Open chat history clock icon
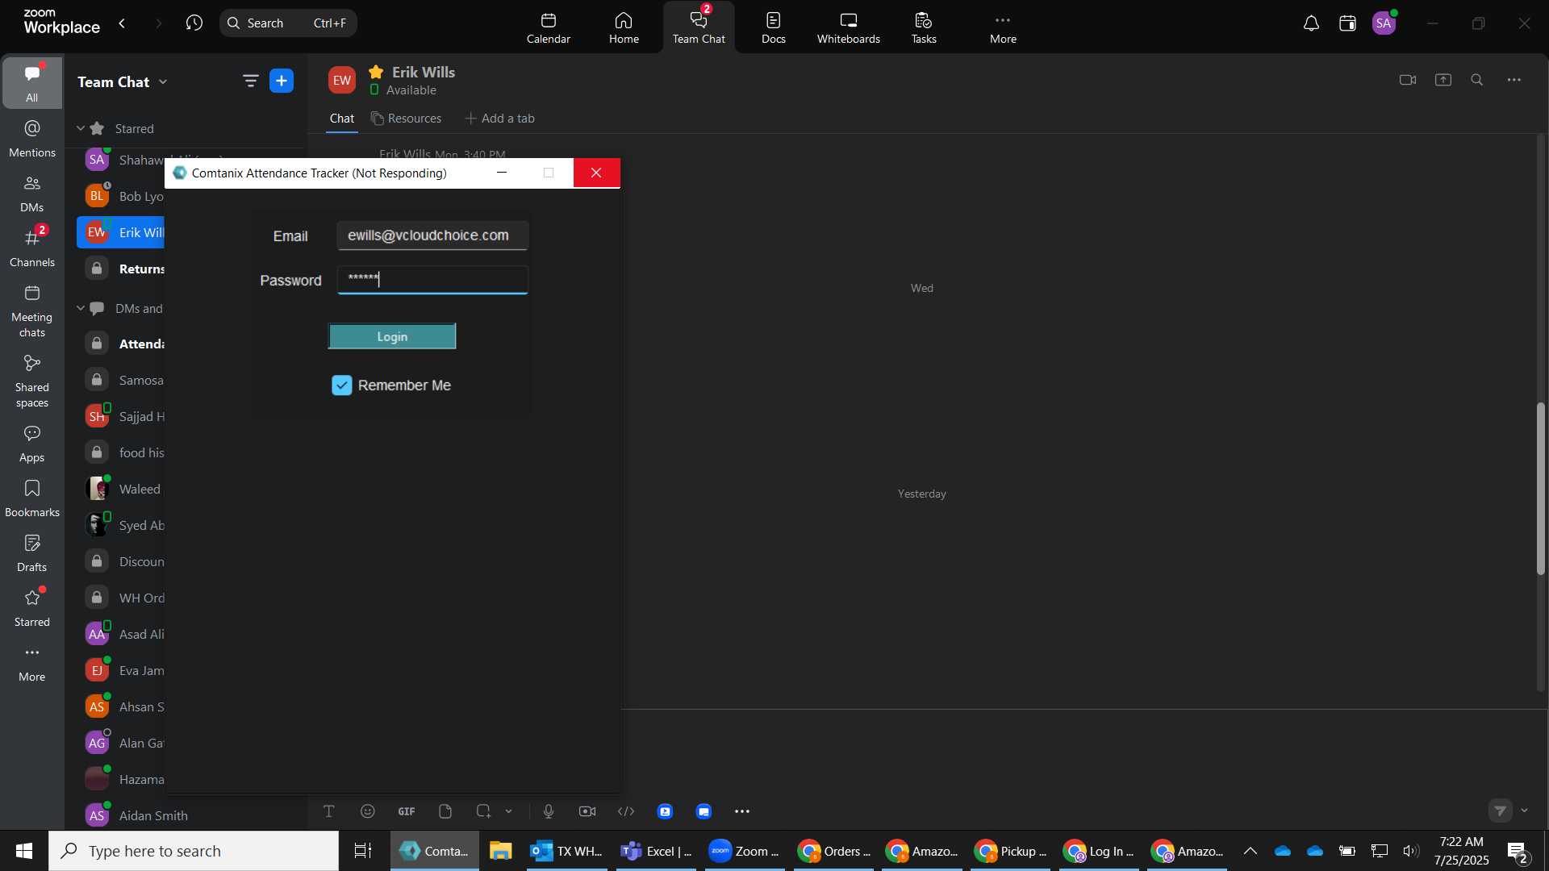This screenshot has height=871, width=1549. coord(194,23)
